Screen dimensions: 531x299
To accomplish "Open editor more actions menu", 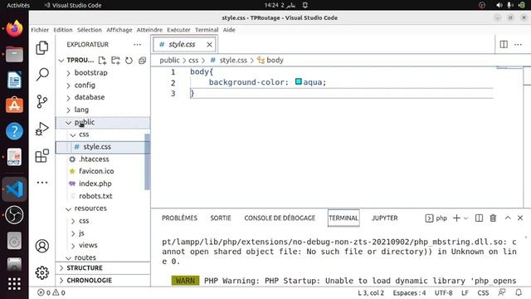I will (518, 44).
